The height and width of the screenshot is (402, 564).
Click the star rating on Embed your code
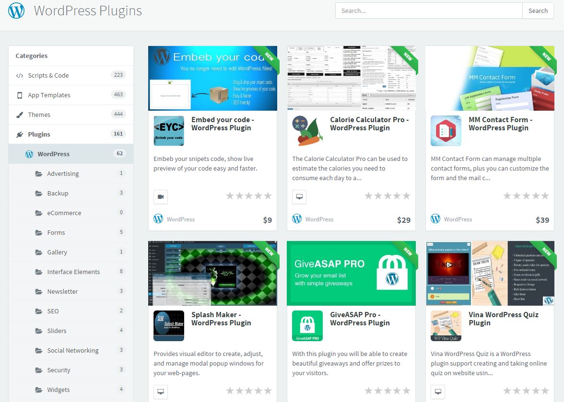pos(249,196)
